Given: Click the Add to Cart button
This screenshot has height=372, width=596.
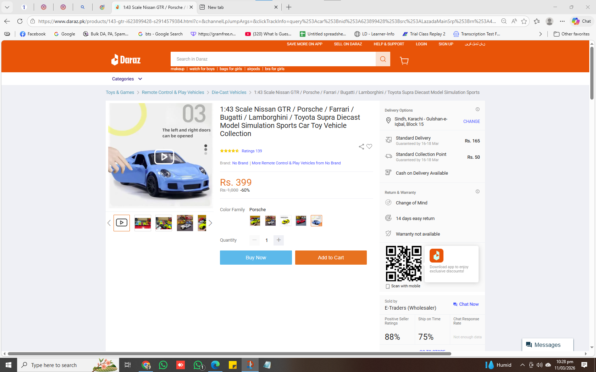Looking at the screenshot, I should click(x=331, y=258).
